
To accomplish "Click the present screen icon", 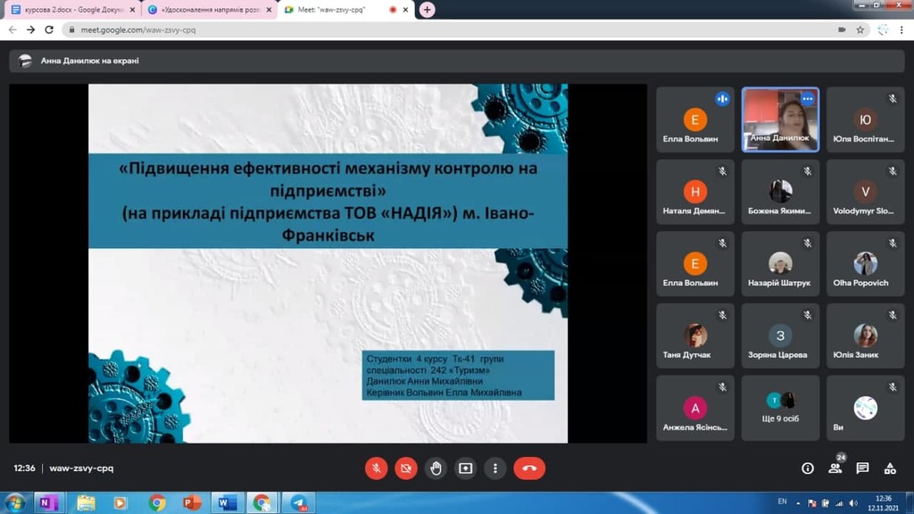I will 465,468.
